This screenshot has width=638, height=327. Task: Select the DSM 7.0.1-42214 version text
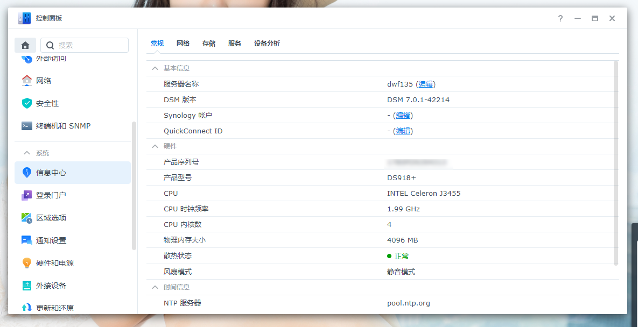[418, 99]
